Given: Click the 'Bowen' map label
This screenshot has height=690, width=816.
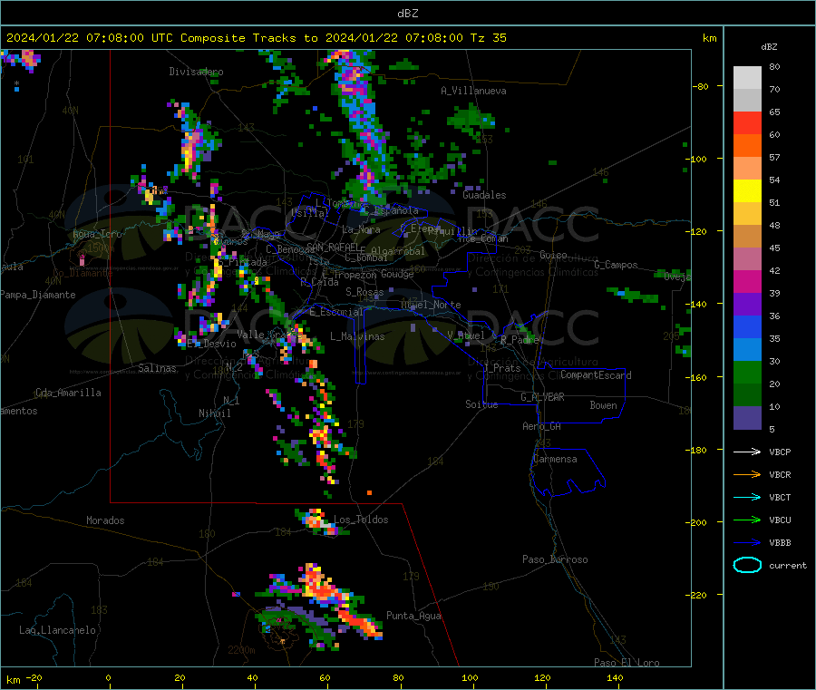Looking at the screenshot, I should click(603, 405).
